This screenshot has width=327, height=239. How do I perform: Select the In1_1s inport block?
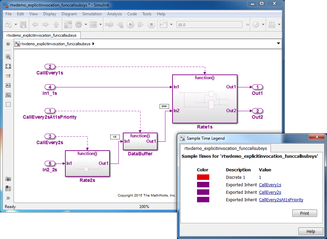pyautogui.click(x=50, y=87)
